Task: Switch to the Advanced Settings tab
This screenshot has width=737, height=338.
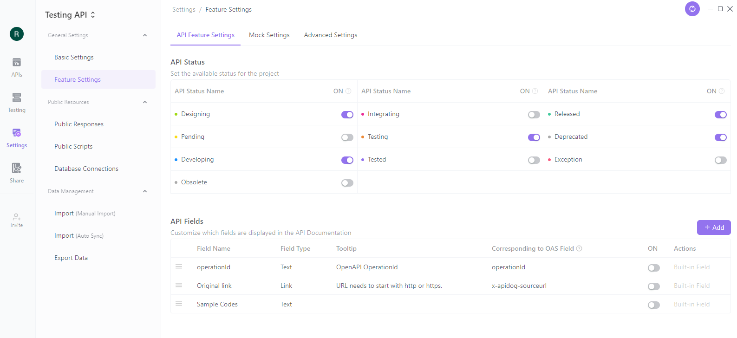Action: [331, 35]
